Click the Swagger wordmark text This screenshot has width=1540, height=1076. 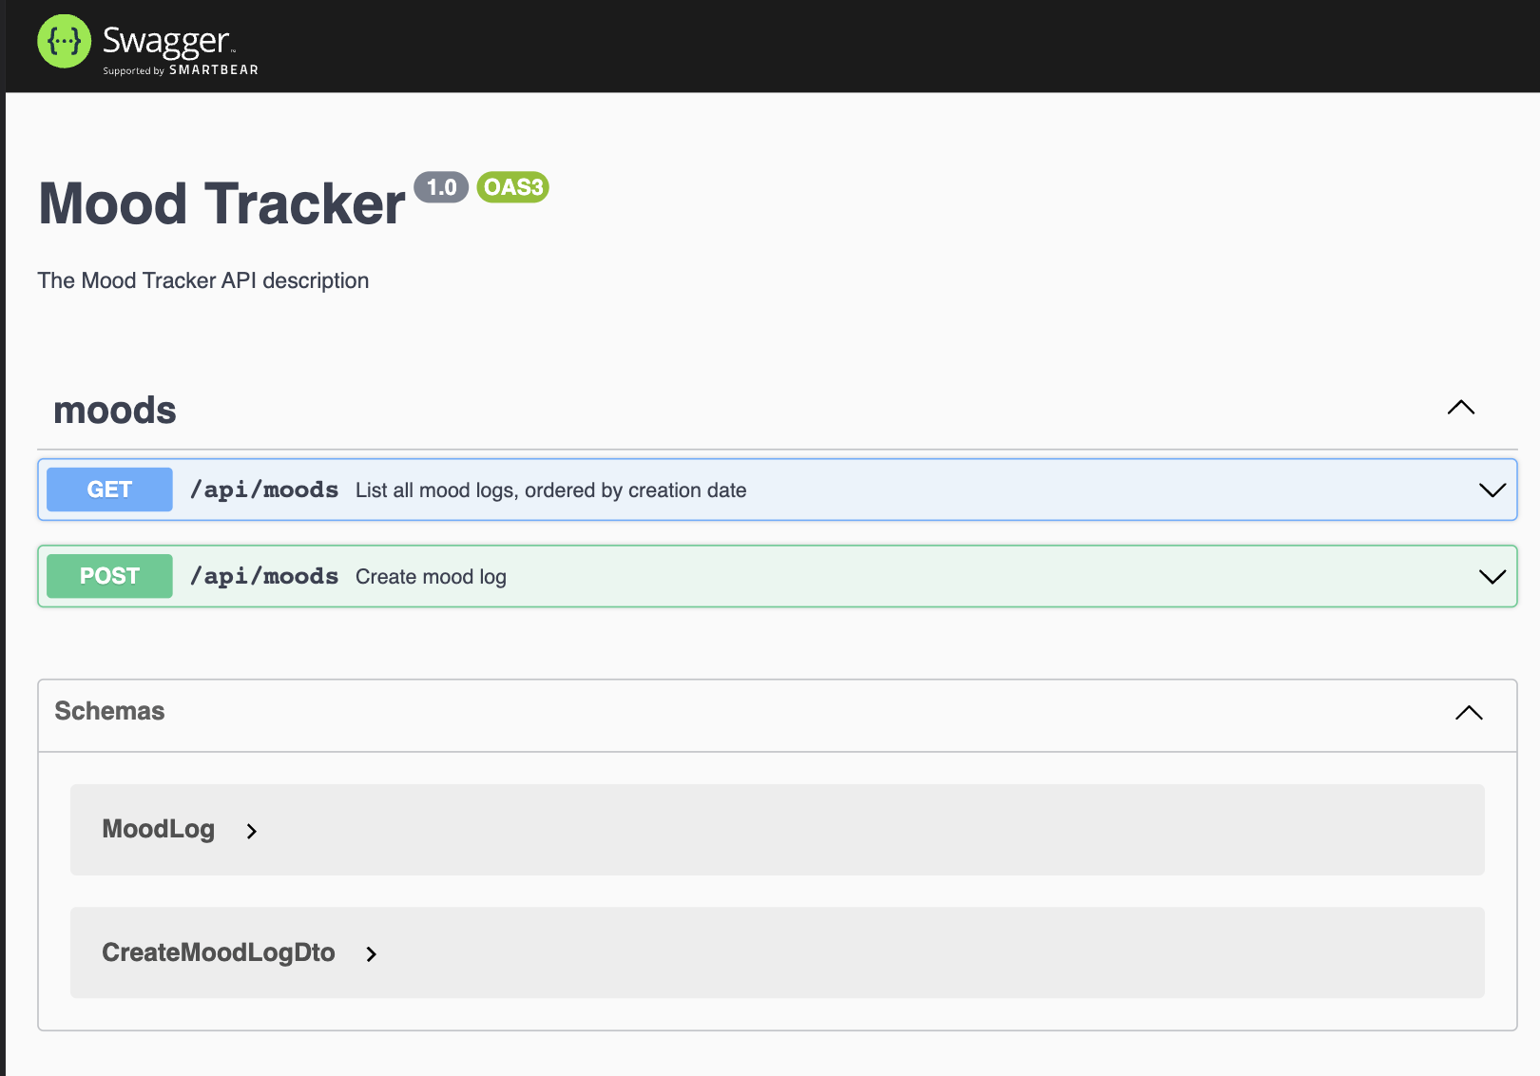tap(166, 41)
